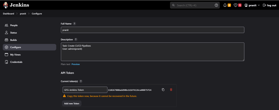The height and width of the screenshot is (110, 279).
Task: Edit the Full Name field
Action: pyautogui.click(x=153, y=30)
